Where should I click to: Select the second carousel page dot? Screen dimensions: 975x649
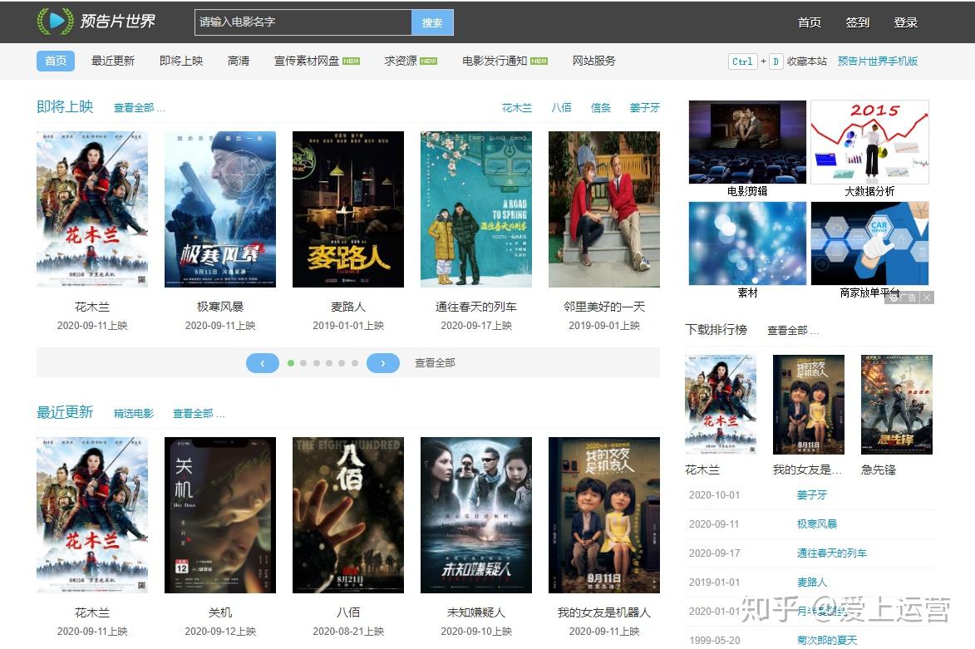(x=303, y=363)
